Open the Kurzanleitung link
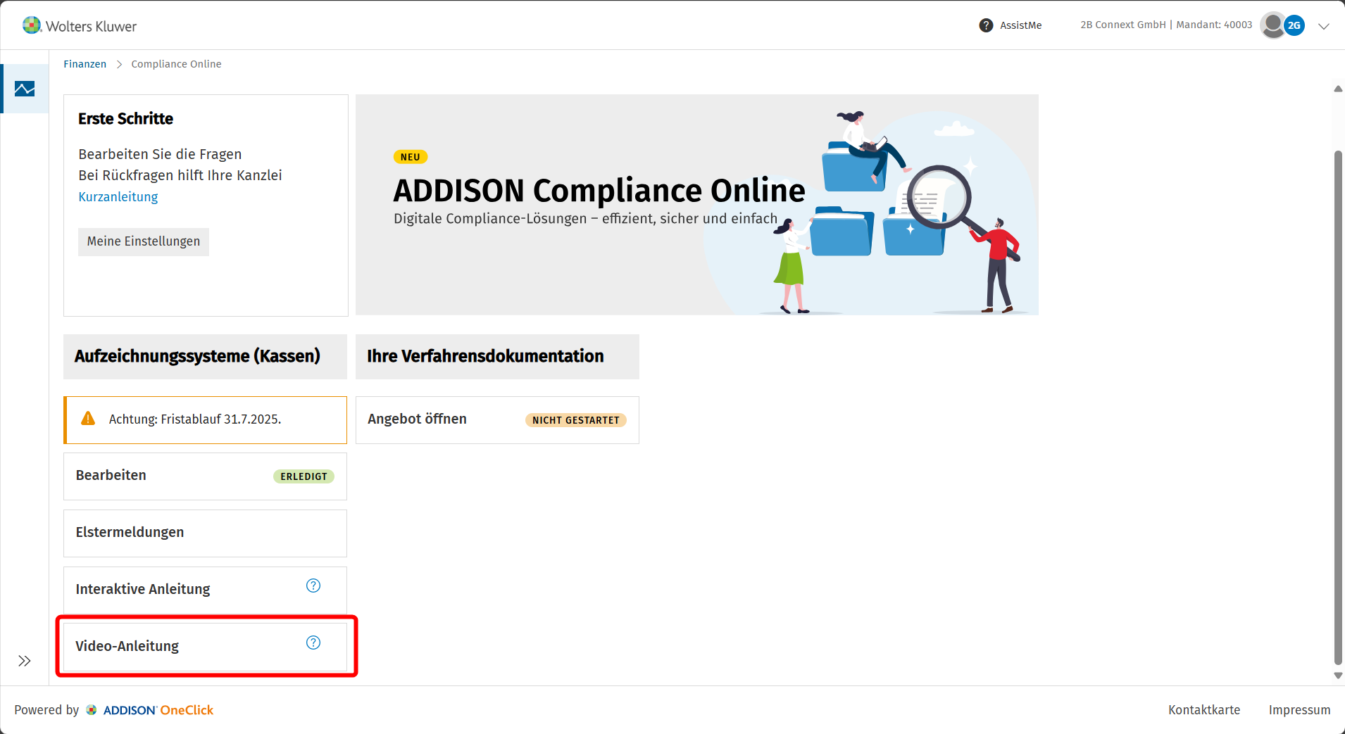 118,197
